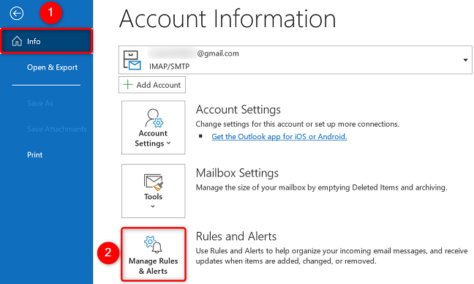Click Manage Rules & Alerts button
This screenshot has height=284, width=474.
pyautogui.click(x=154, y=255)
